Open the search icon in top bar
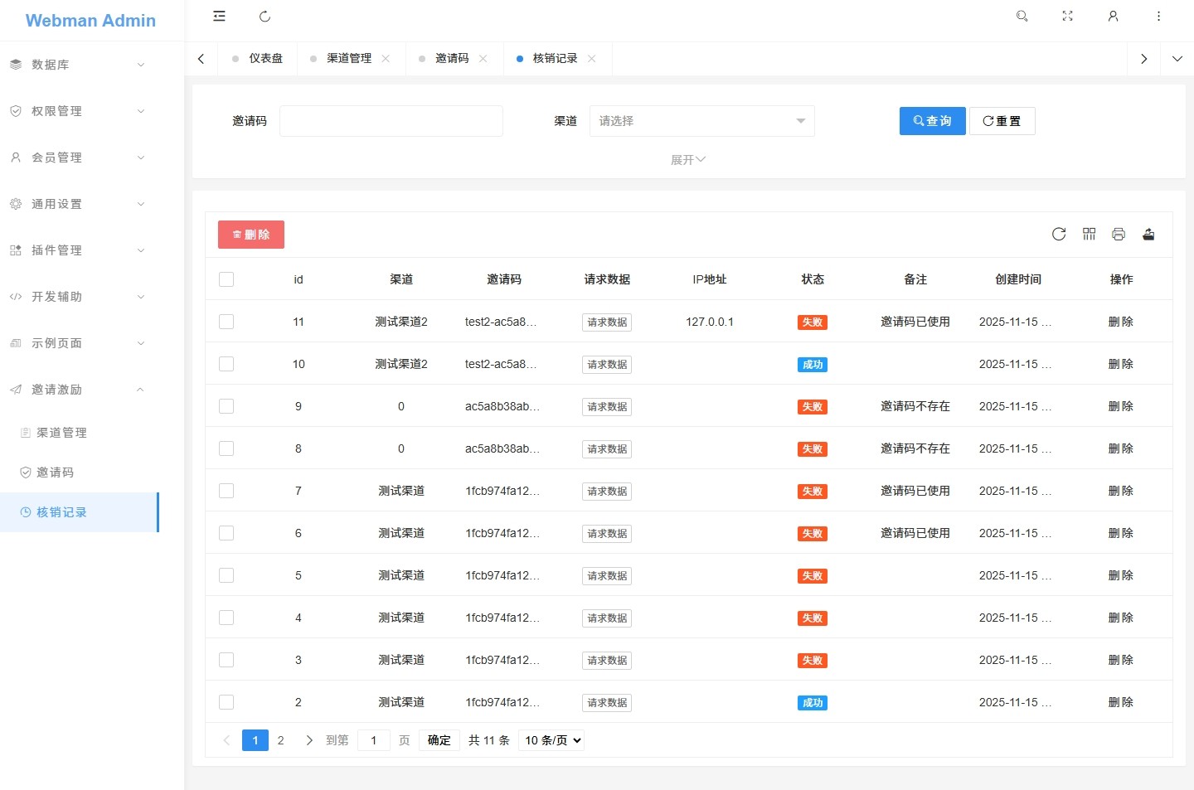Screen dimensions: 1194x790 pos(1022,17)
